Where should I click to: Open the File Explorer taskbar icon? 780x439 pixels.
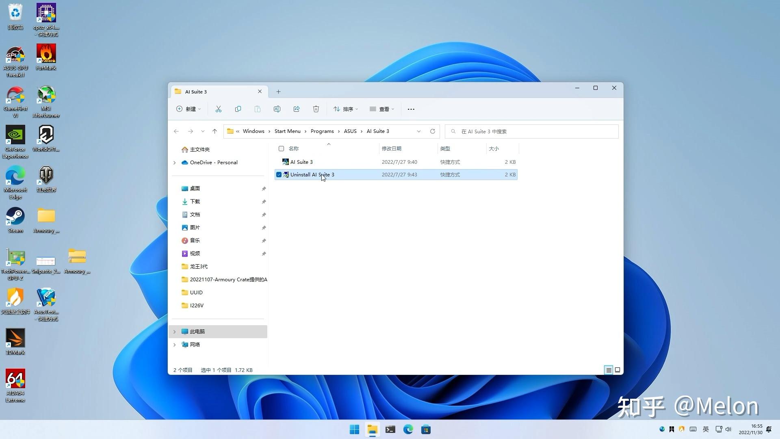372,430
